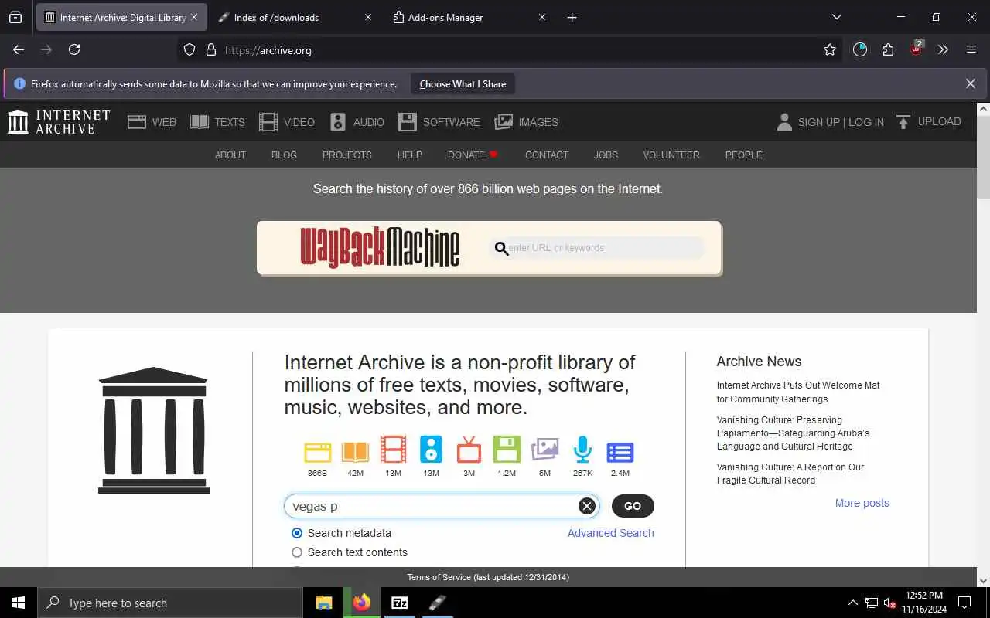Screen dimensions: 990x618
Task: Open 7-Zip from the taskbar
Action: 400,603
